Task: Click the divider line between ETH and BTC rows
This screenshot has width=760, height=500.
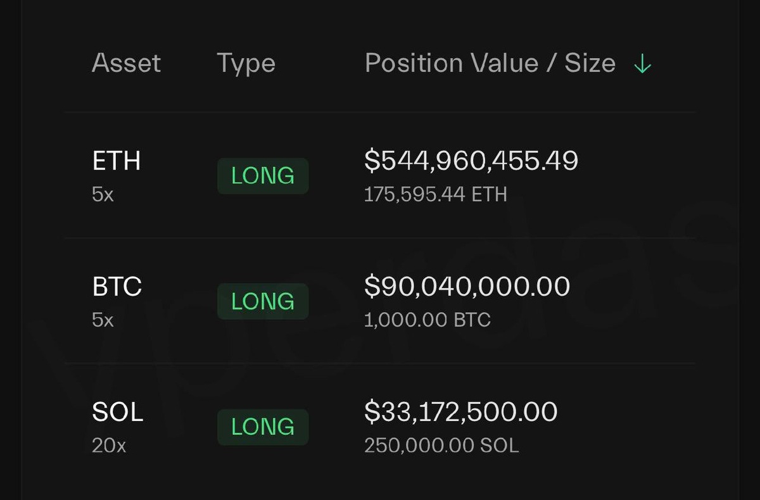Action: point(380,238)
